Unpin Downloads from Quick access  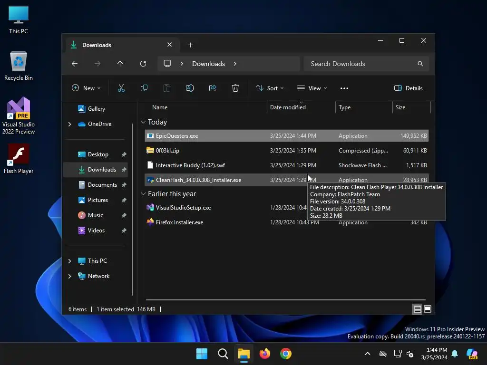[124, 170]
